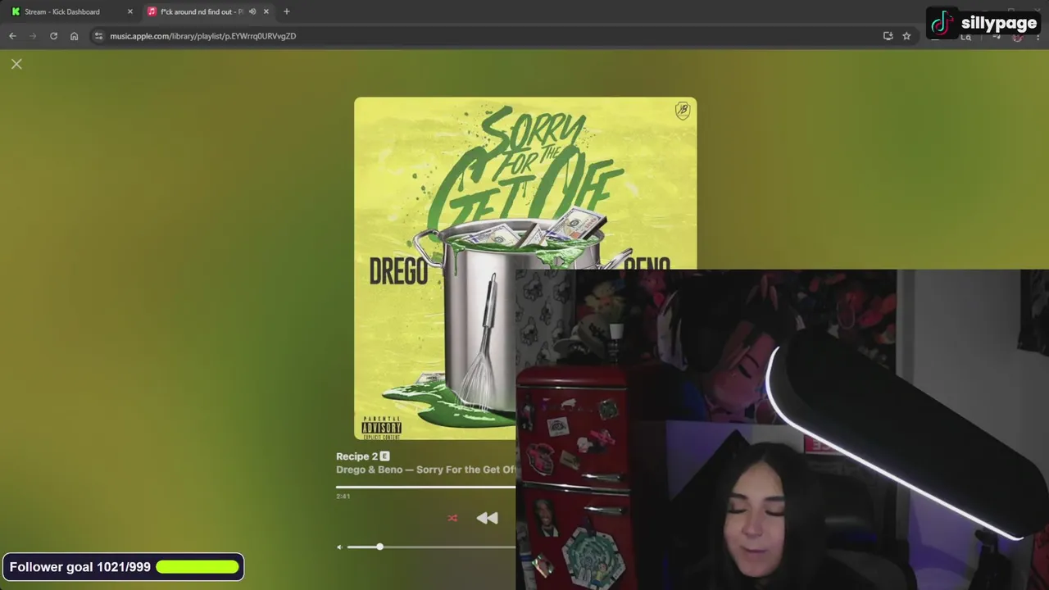
Task: Focus the address bar URL
Action: (x=203, y=36)
